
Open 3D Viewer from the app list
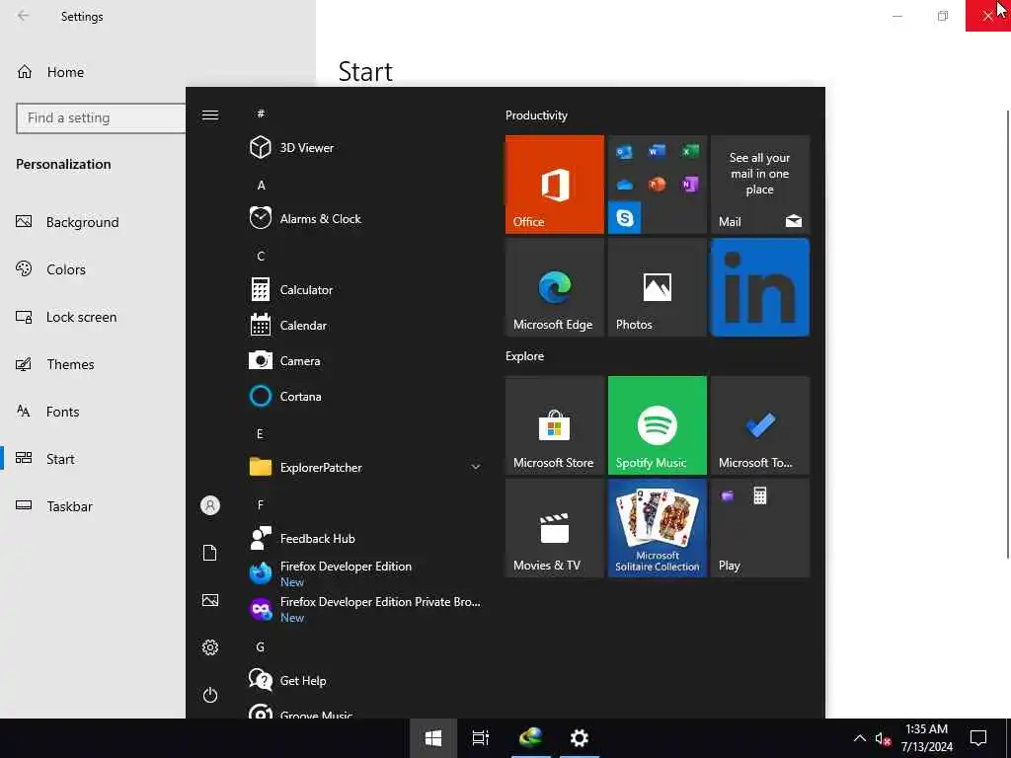[x=365, y=148]
